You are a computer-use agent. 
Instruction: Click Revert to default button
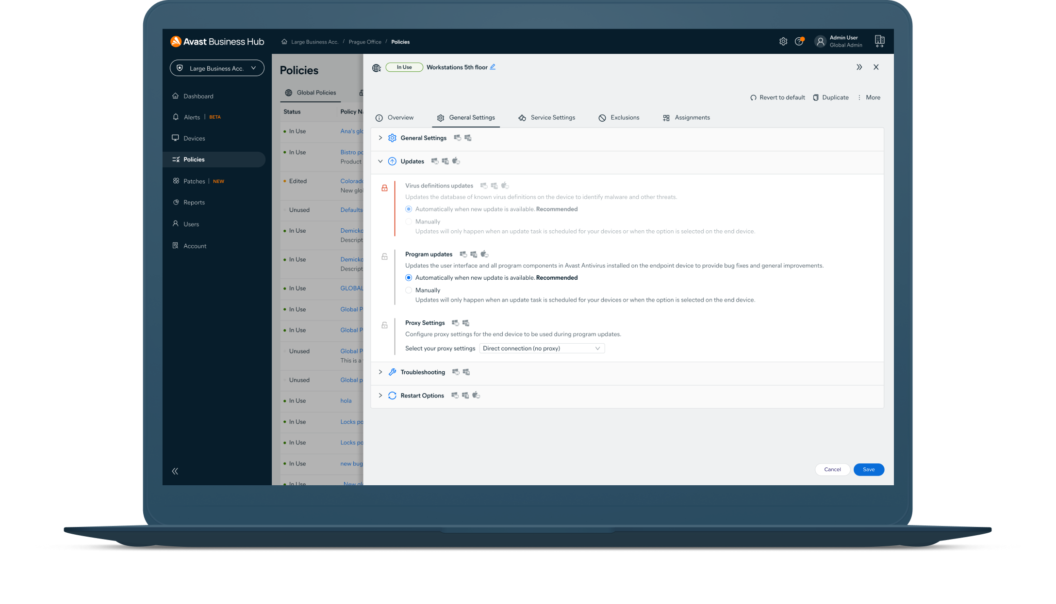(x=777, y=97)
